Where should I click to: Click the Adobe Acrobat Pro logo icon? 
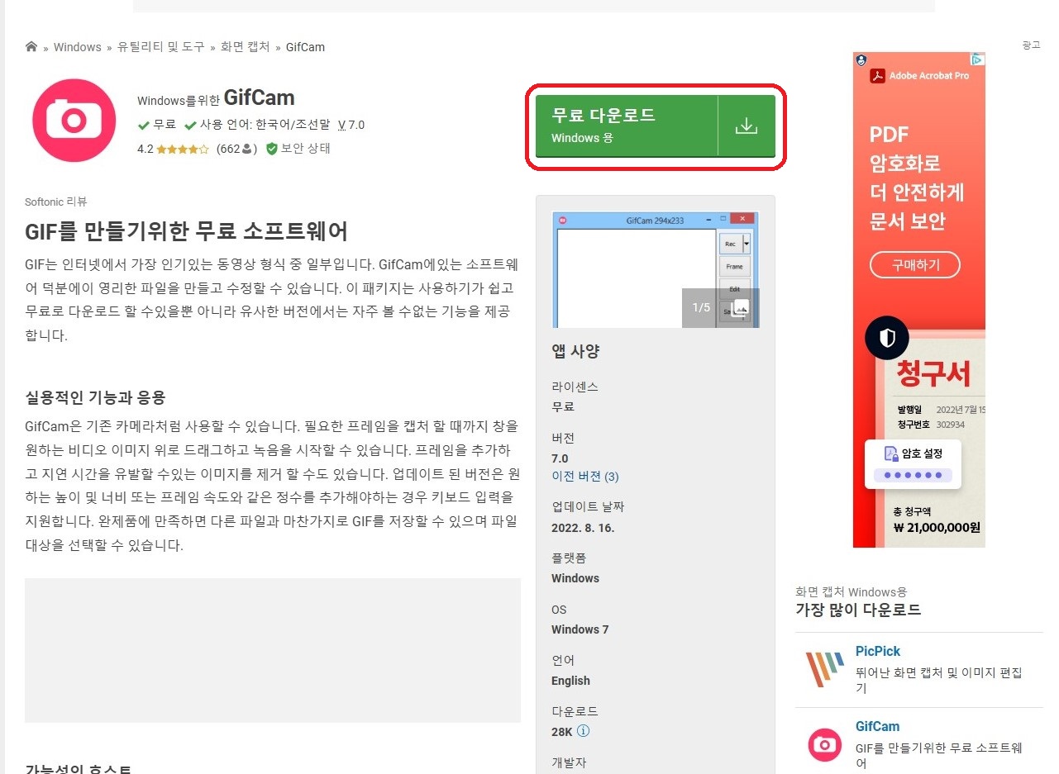pyautogui.click(x=877, y=76)
